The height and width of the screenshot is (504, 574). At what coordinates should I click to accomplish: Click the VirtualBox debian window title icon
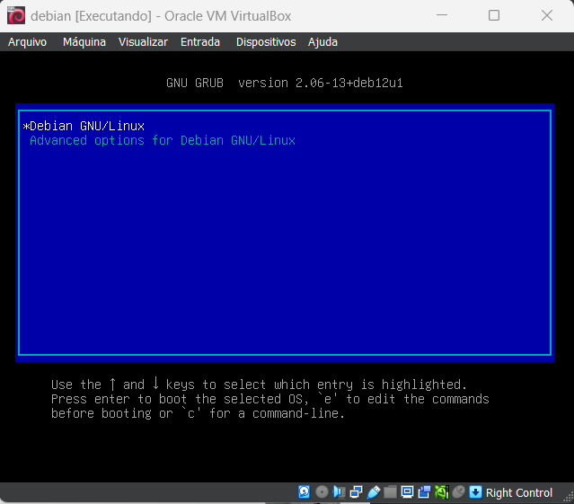click(16, 16)
